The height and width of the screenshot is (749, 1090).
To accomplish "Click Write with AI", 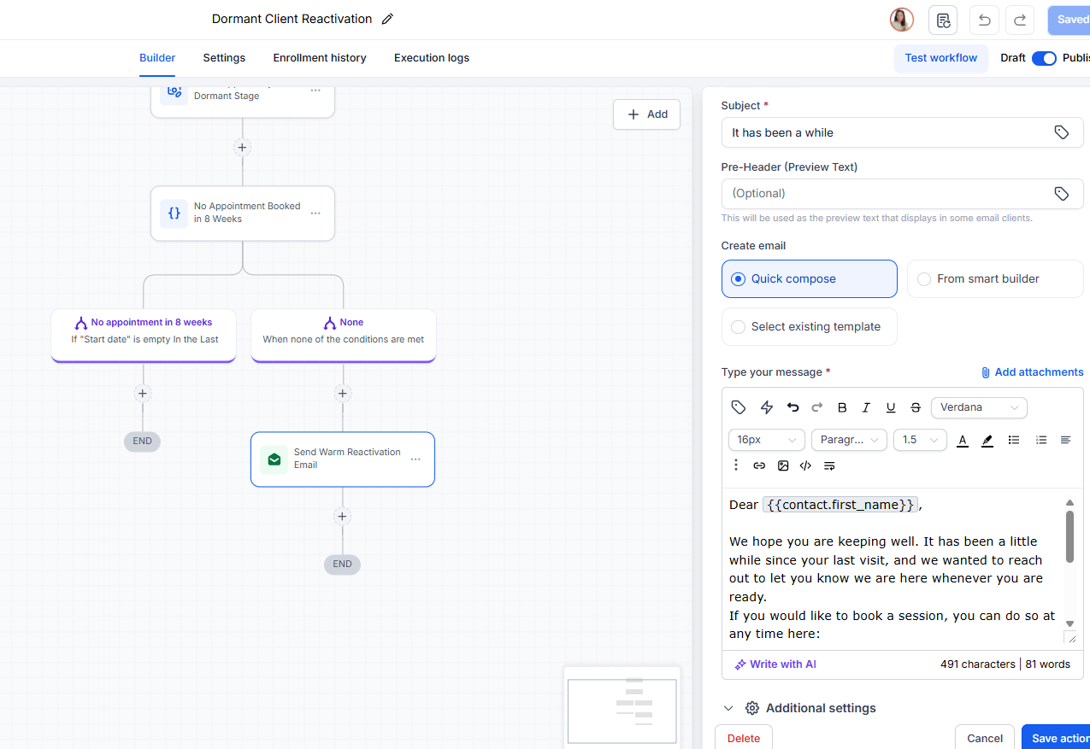I will click(775, 664).
